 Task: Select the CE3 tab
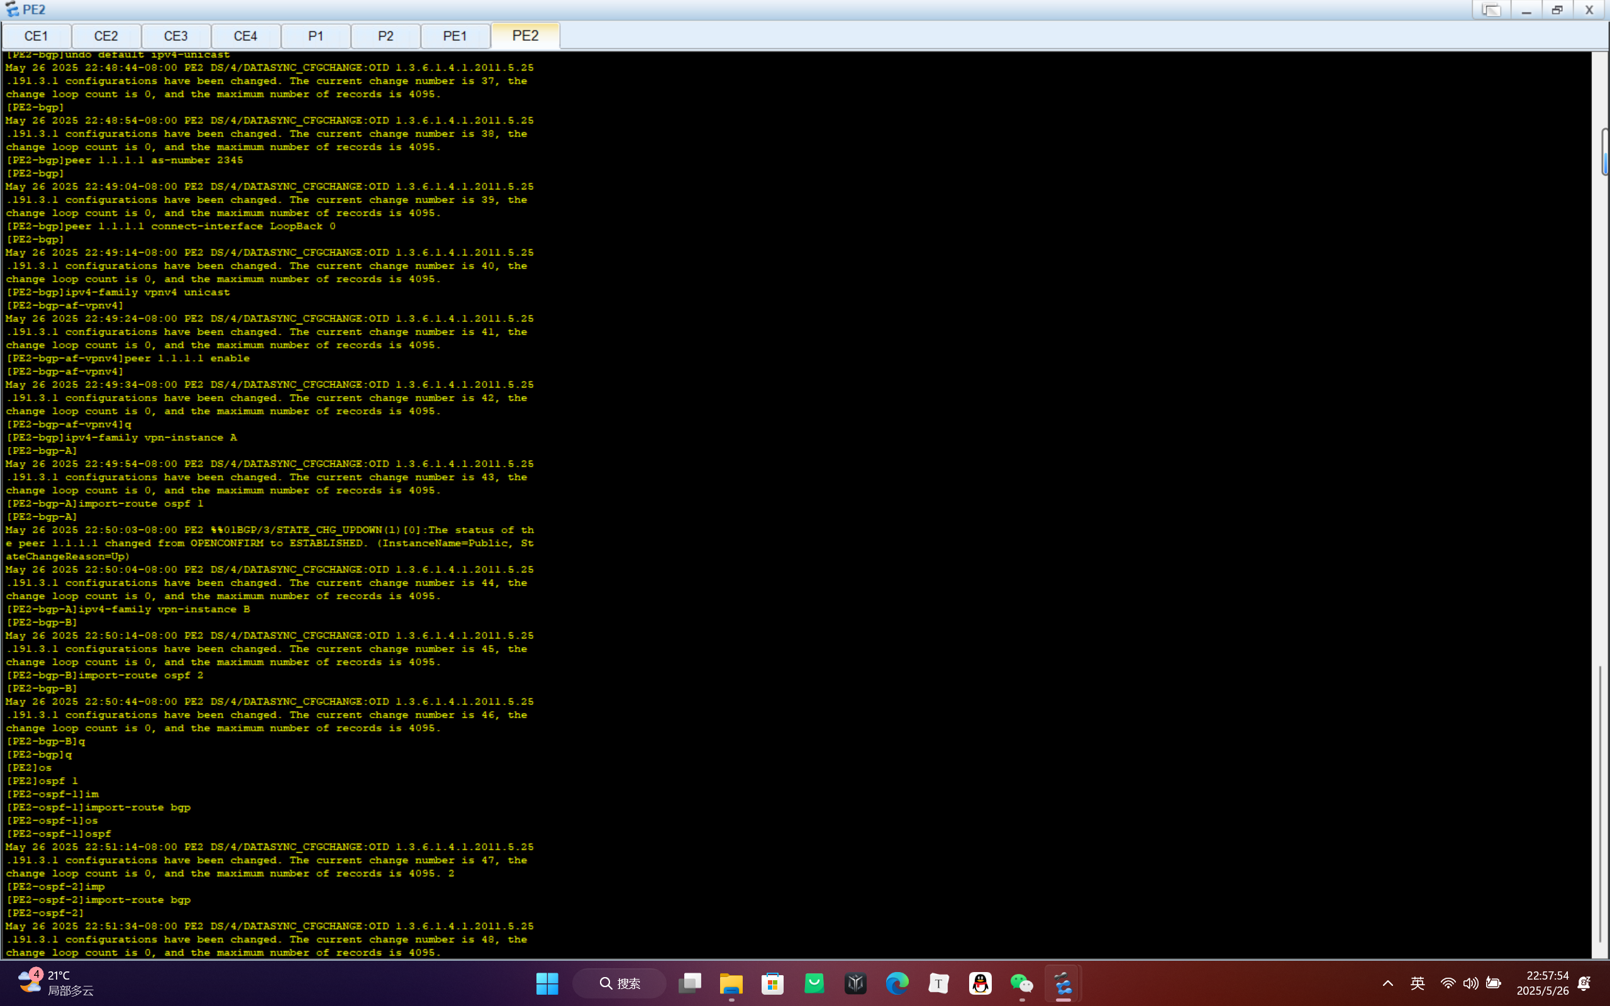coord(175,36)
